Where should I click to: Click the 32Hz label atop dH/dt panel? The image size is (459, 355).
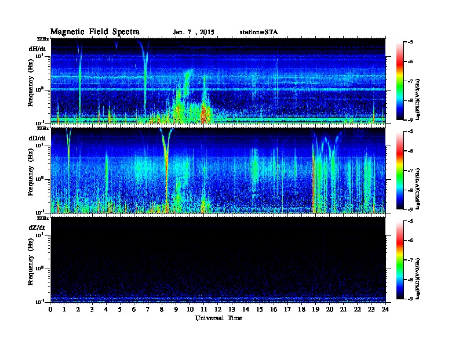click(43, 39)
